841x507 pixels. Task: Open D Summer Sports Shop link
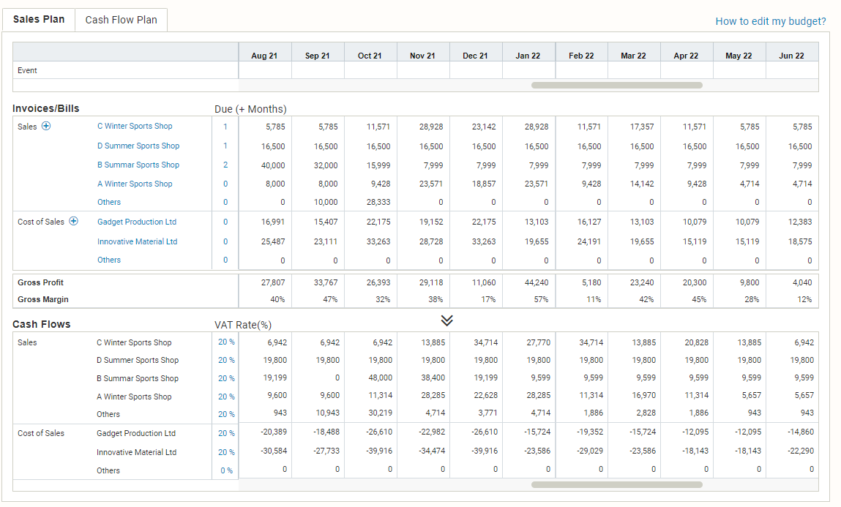(138, 146)
